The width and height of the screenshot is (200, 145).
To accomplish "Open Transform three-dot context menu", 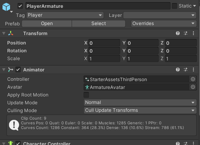I will tap(193, 33).
